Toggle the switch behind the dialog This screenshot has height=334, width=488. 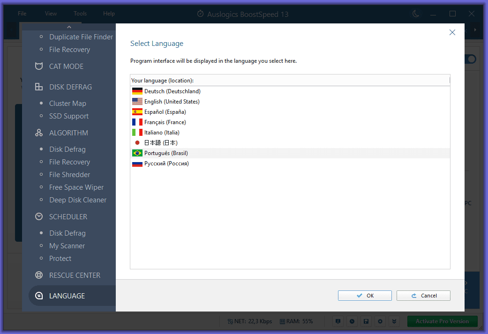[470, 59]
